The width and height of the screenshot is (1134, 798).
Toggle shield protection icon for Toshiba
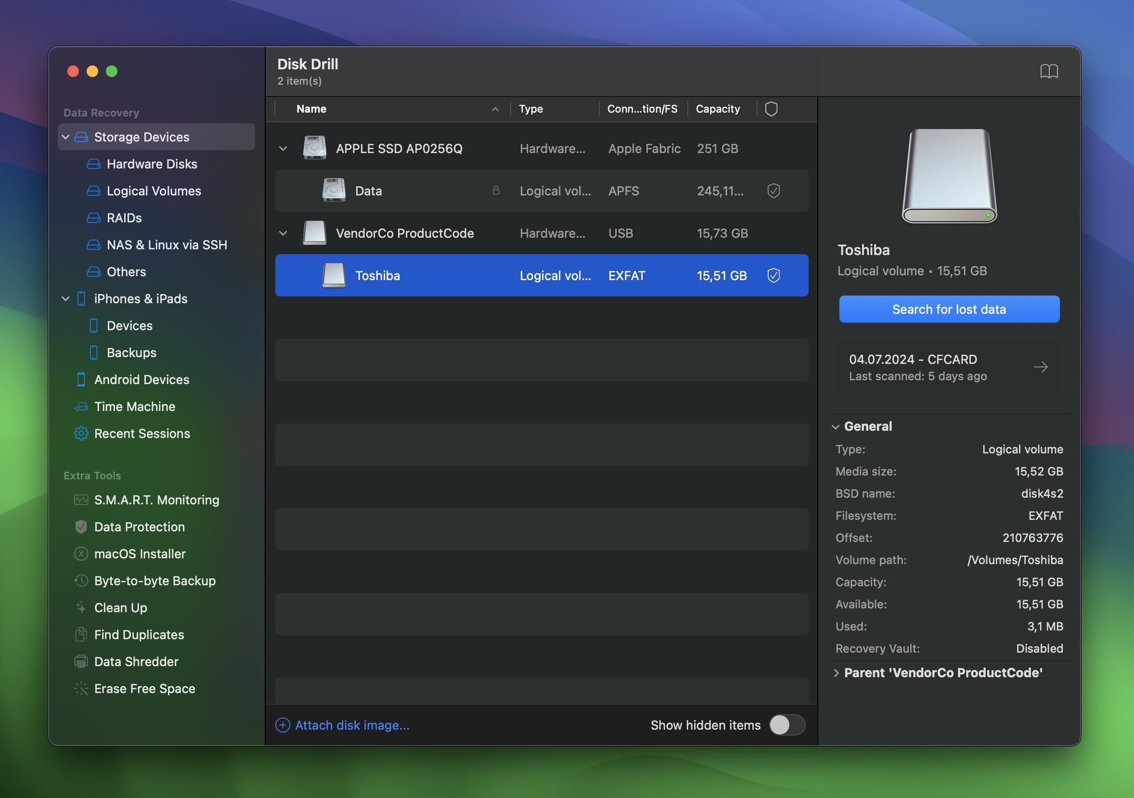[x=773, y=275]
